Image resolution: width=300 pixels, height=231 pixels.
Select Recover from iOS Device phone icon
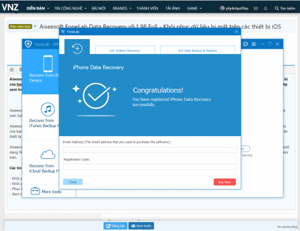click(48, 64)
